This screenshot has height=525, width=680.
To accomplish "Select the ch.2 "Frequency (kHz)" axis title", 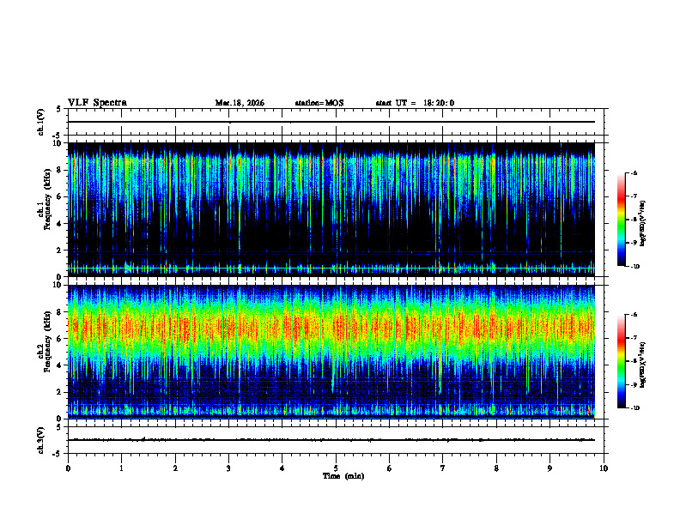I will pos(47,341).
